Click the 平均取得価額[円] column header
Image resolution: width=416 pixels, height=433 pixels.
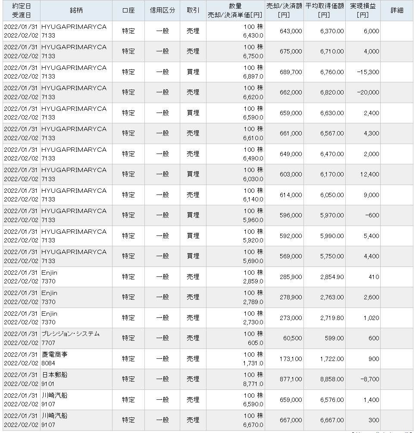pyautogui.click(x=324, y=10)
